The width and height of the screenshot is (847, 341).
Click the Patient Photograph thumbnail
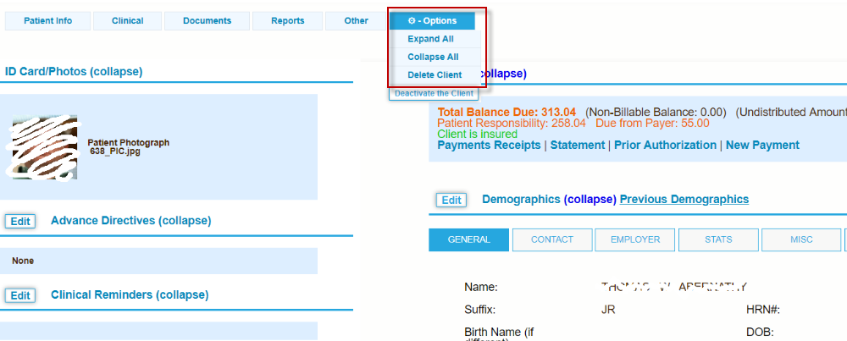point(44,146)
